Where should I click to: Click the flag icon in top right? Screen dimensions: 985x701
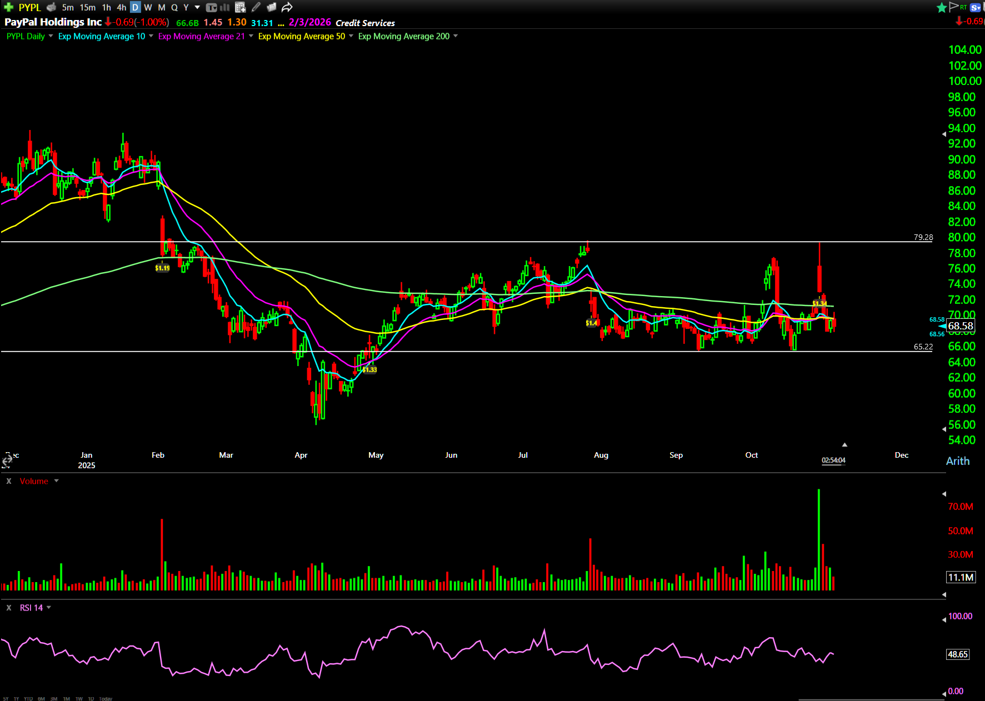954,7
